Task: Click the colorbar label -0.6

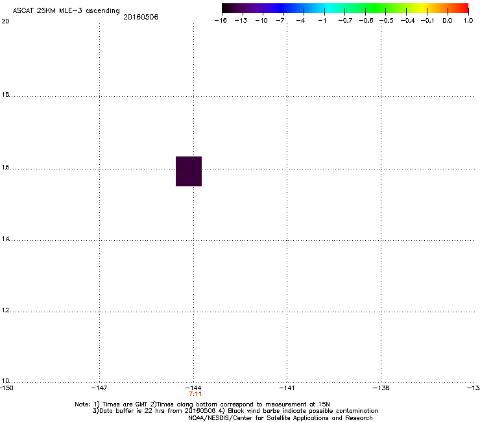Action: pos(366,21)
